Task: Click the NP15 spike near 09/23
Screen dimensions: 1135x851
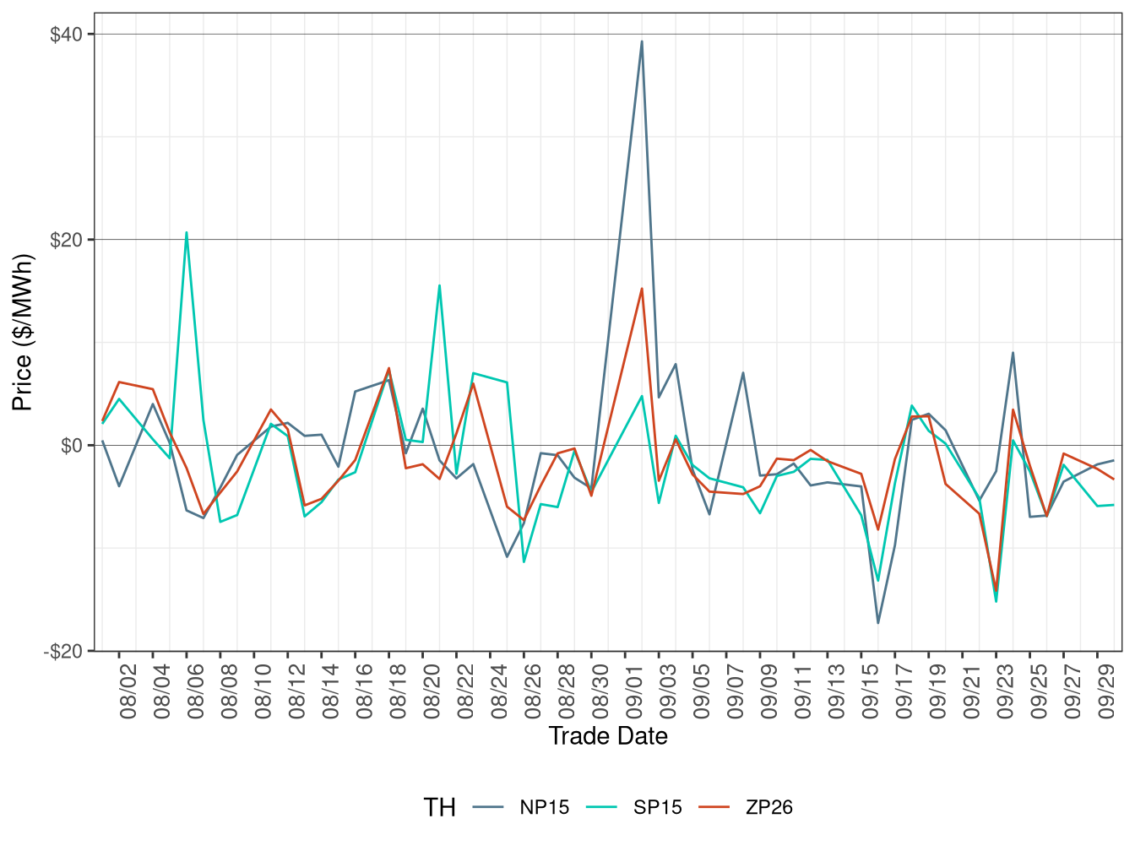Action: [1013, 355]
